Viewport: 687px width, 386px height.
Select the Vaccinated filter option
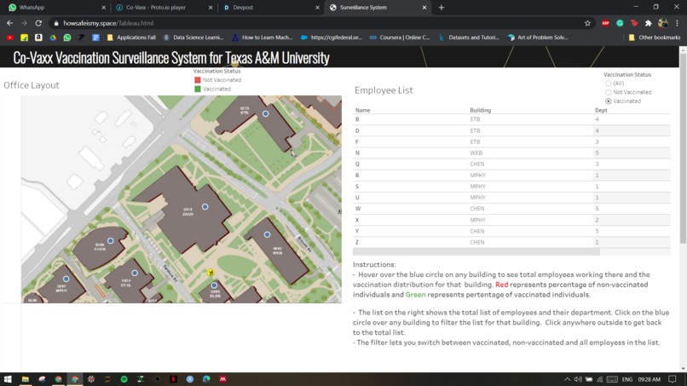[x=608, y=101]
